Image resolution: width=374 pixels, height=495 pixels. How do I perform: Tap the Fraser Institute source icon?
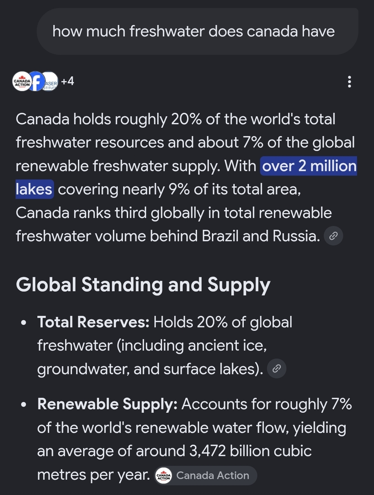pos(51,82)
